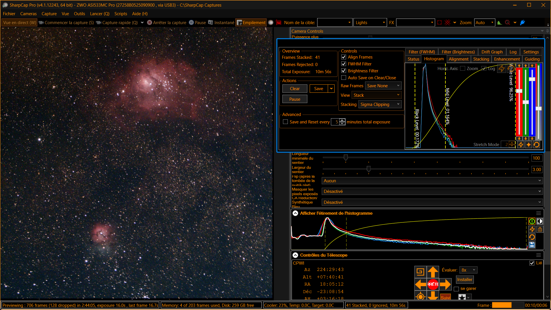551x310 pixels.
Task: Click the red selection square toolbar icon
Action: click(440, 22)
